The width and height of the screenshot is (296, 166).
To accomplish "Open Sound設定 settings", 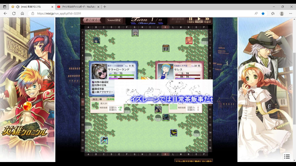I will [x=114, y=20].
